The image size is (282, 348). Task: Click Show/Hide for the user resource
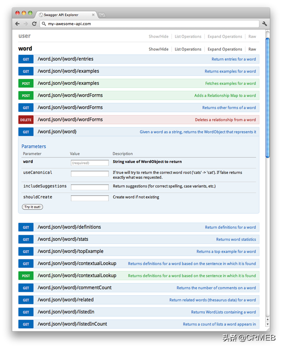(x=158, y=36)
